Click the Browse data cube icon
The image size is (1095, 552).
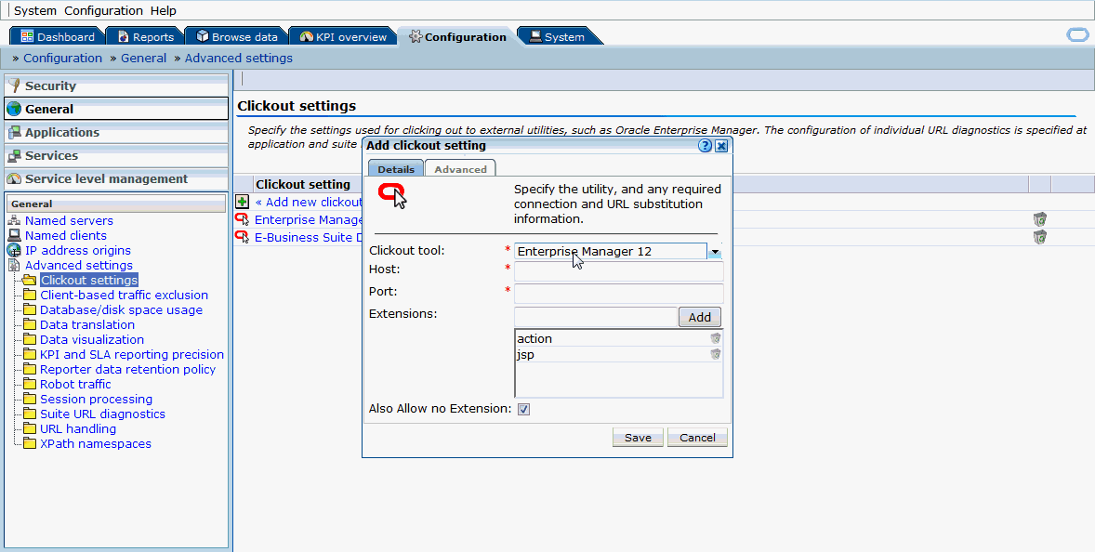click(x=203, y=36)
